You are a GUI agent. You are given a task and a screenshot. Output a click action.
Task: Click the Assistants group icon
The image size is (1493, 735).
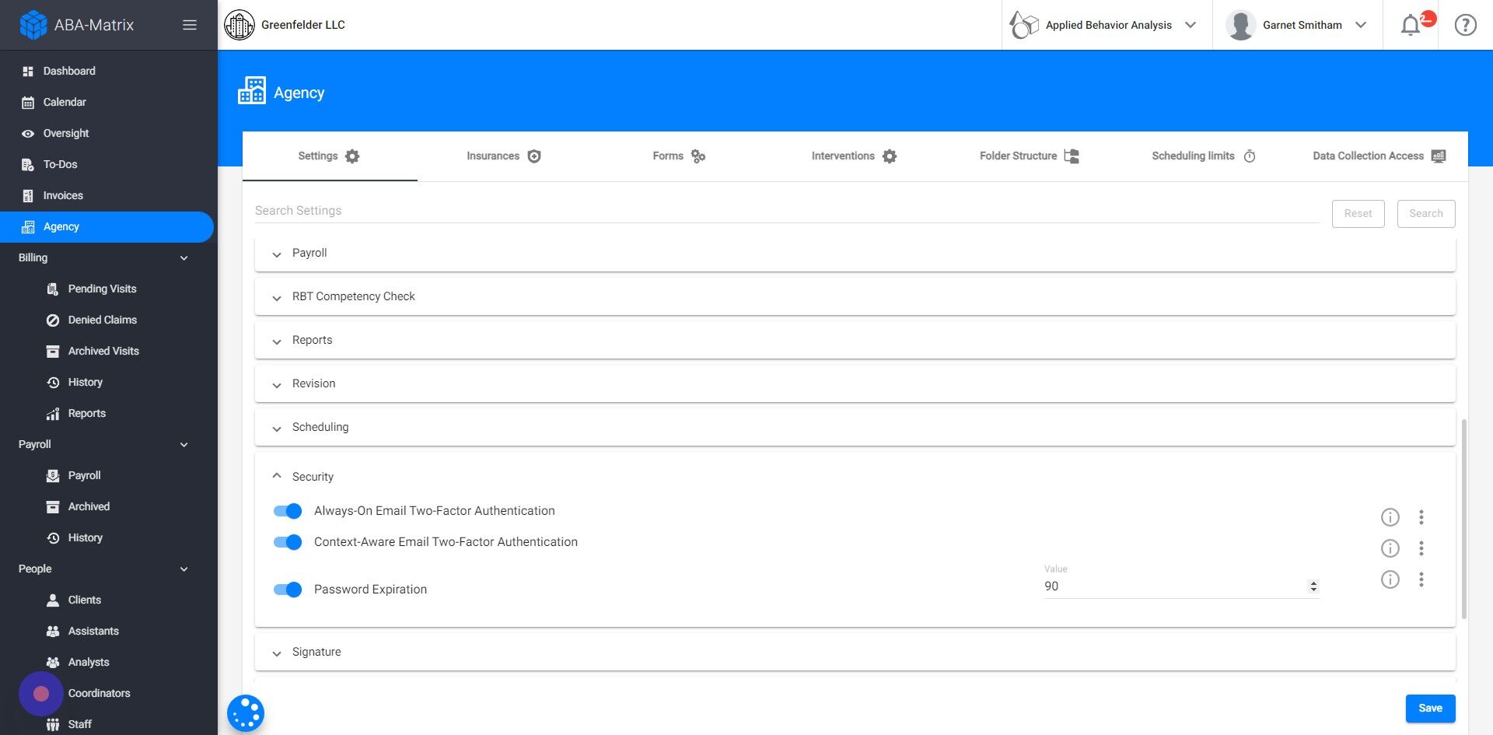pos(53,632)
